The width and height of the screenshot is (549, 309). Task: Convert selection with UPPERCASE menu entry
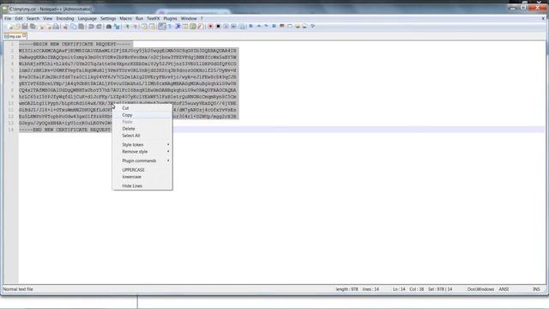[x=142, y=170]
